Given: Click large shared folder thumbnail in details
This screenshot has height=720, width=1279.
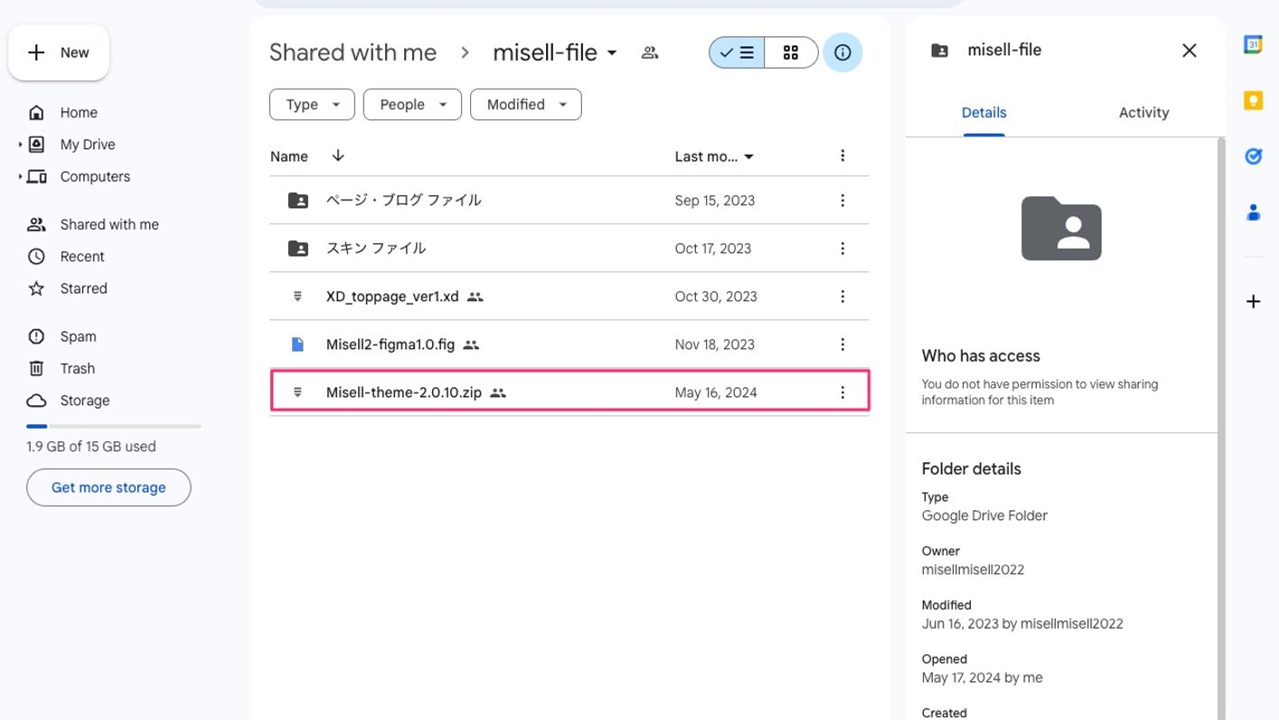Looking at the screenshot, I should click(x=1061, y=228).
